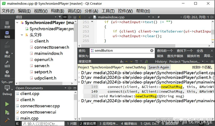Build the project with hammer icon
Screen dimensions: 215x126
coord(7,120)
